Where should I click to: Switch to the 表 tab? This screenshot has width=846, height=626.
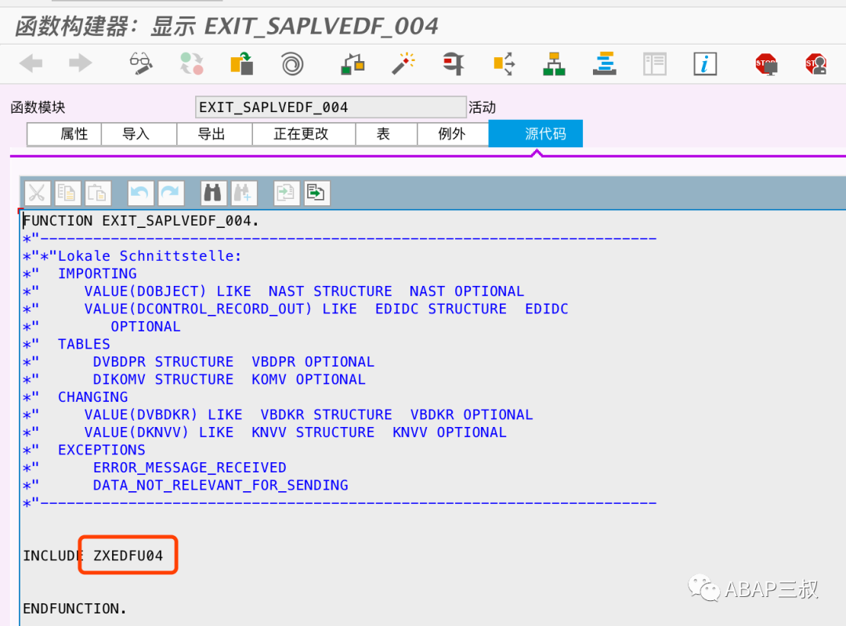pyautogui.click(x=386, y=134)
